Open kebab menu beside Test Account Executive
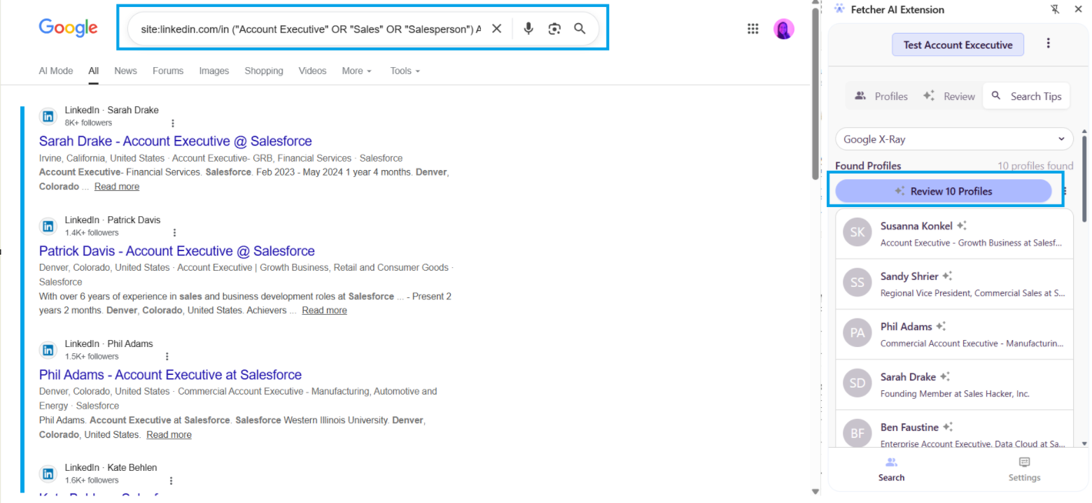1092x503 pixels. click(x=1048, y=43)
